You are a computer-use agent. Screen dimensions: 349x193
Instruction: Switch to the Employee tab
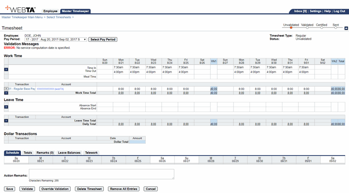pos(50,11)
